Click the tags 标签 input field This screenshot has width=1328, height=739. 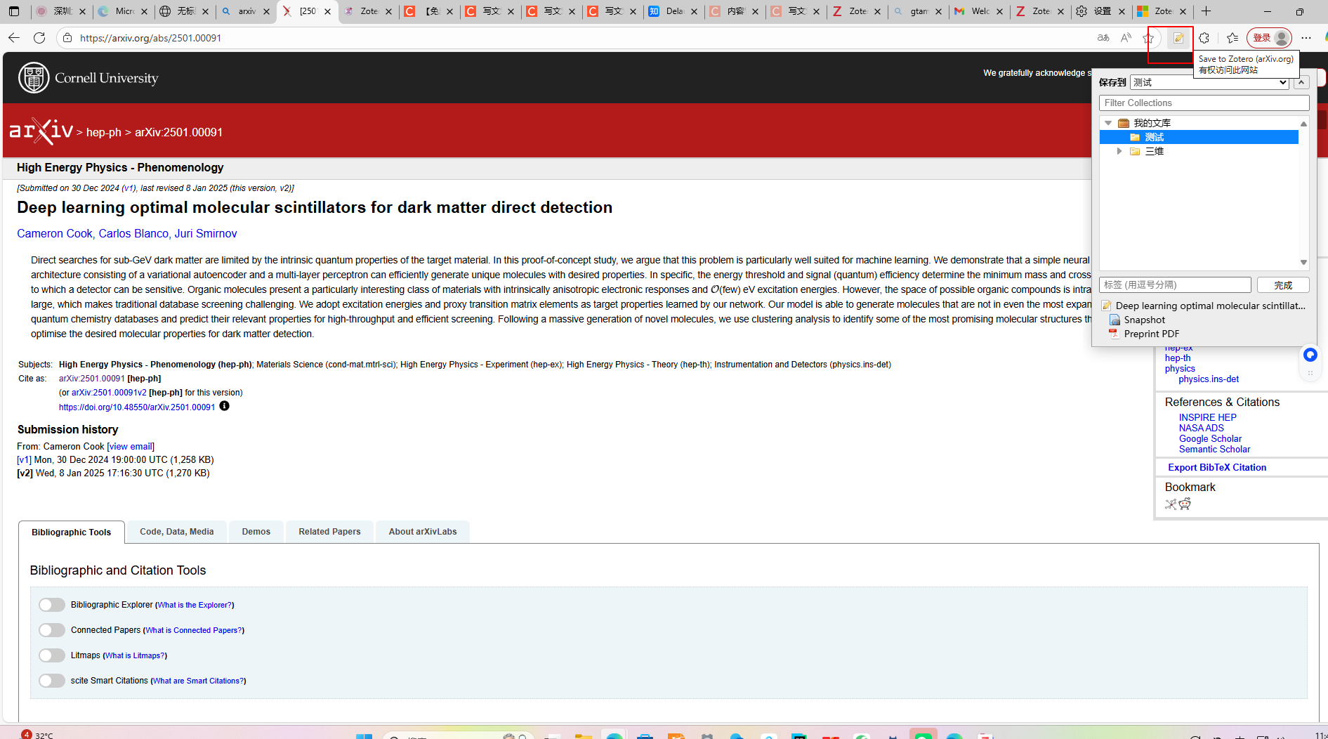1175,285
